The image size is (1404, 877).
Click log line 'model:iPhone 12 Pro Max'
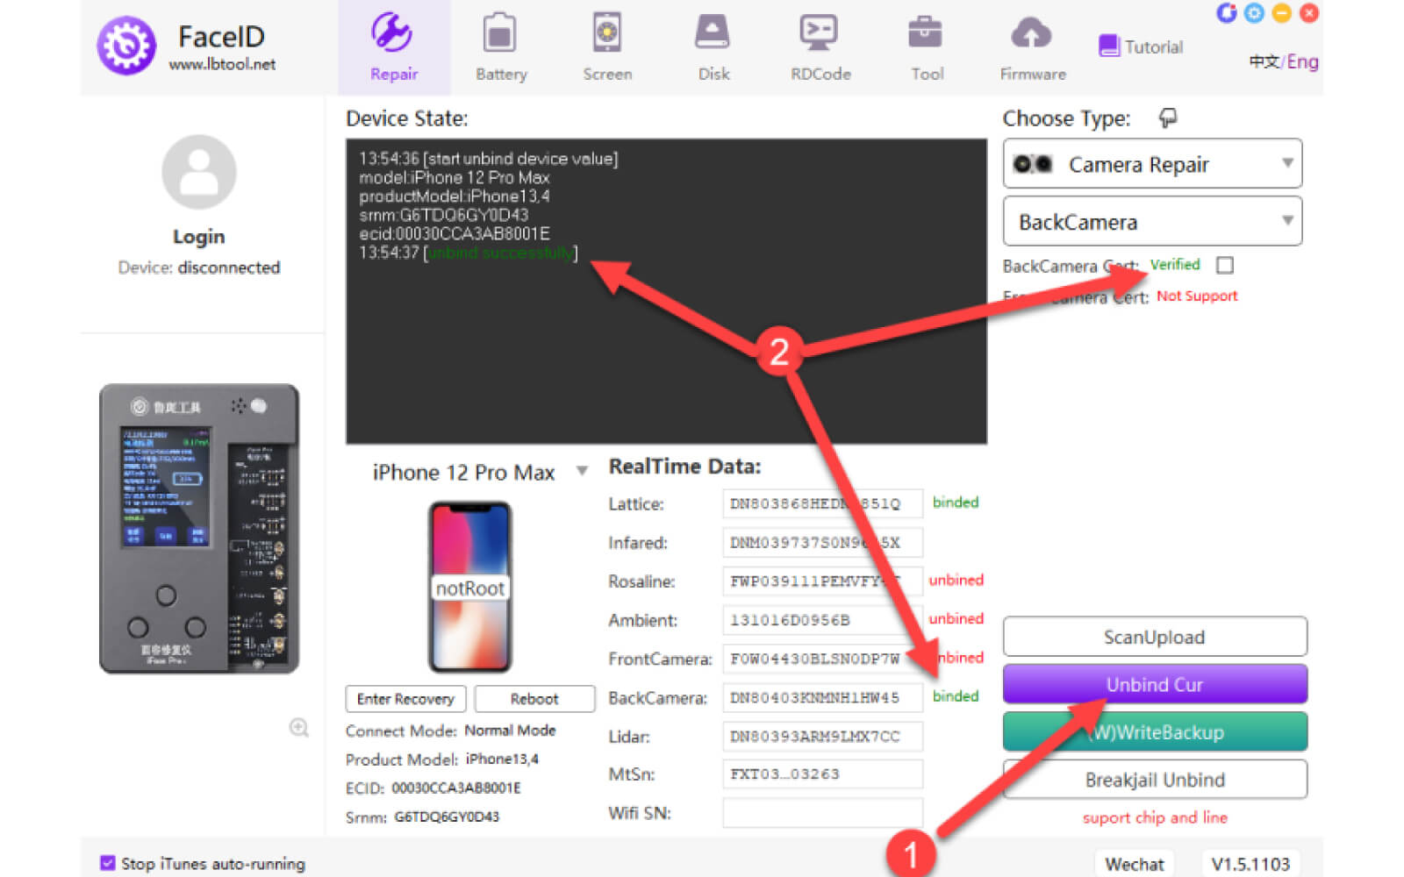[x=455, y=177]
